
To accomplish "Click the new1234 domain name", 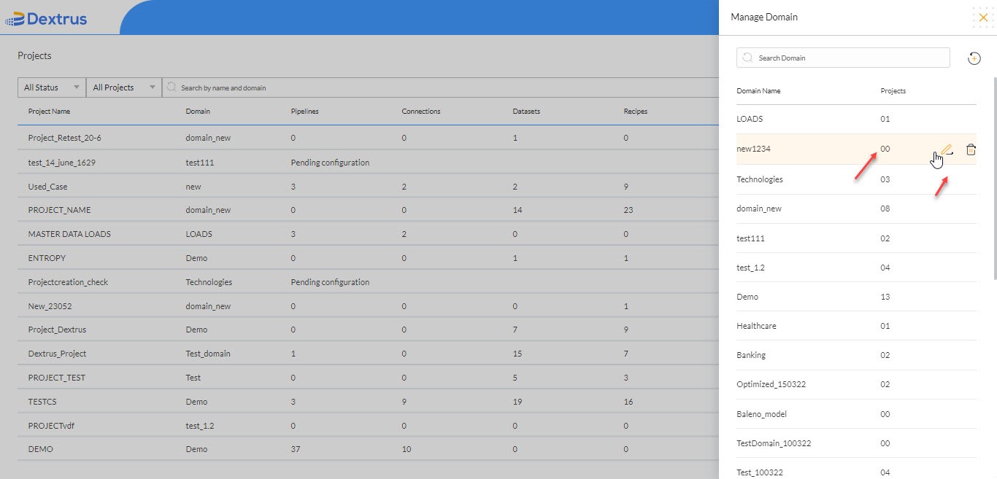I will [753, 149].
